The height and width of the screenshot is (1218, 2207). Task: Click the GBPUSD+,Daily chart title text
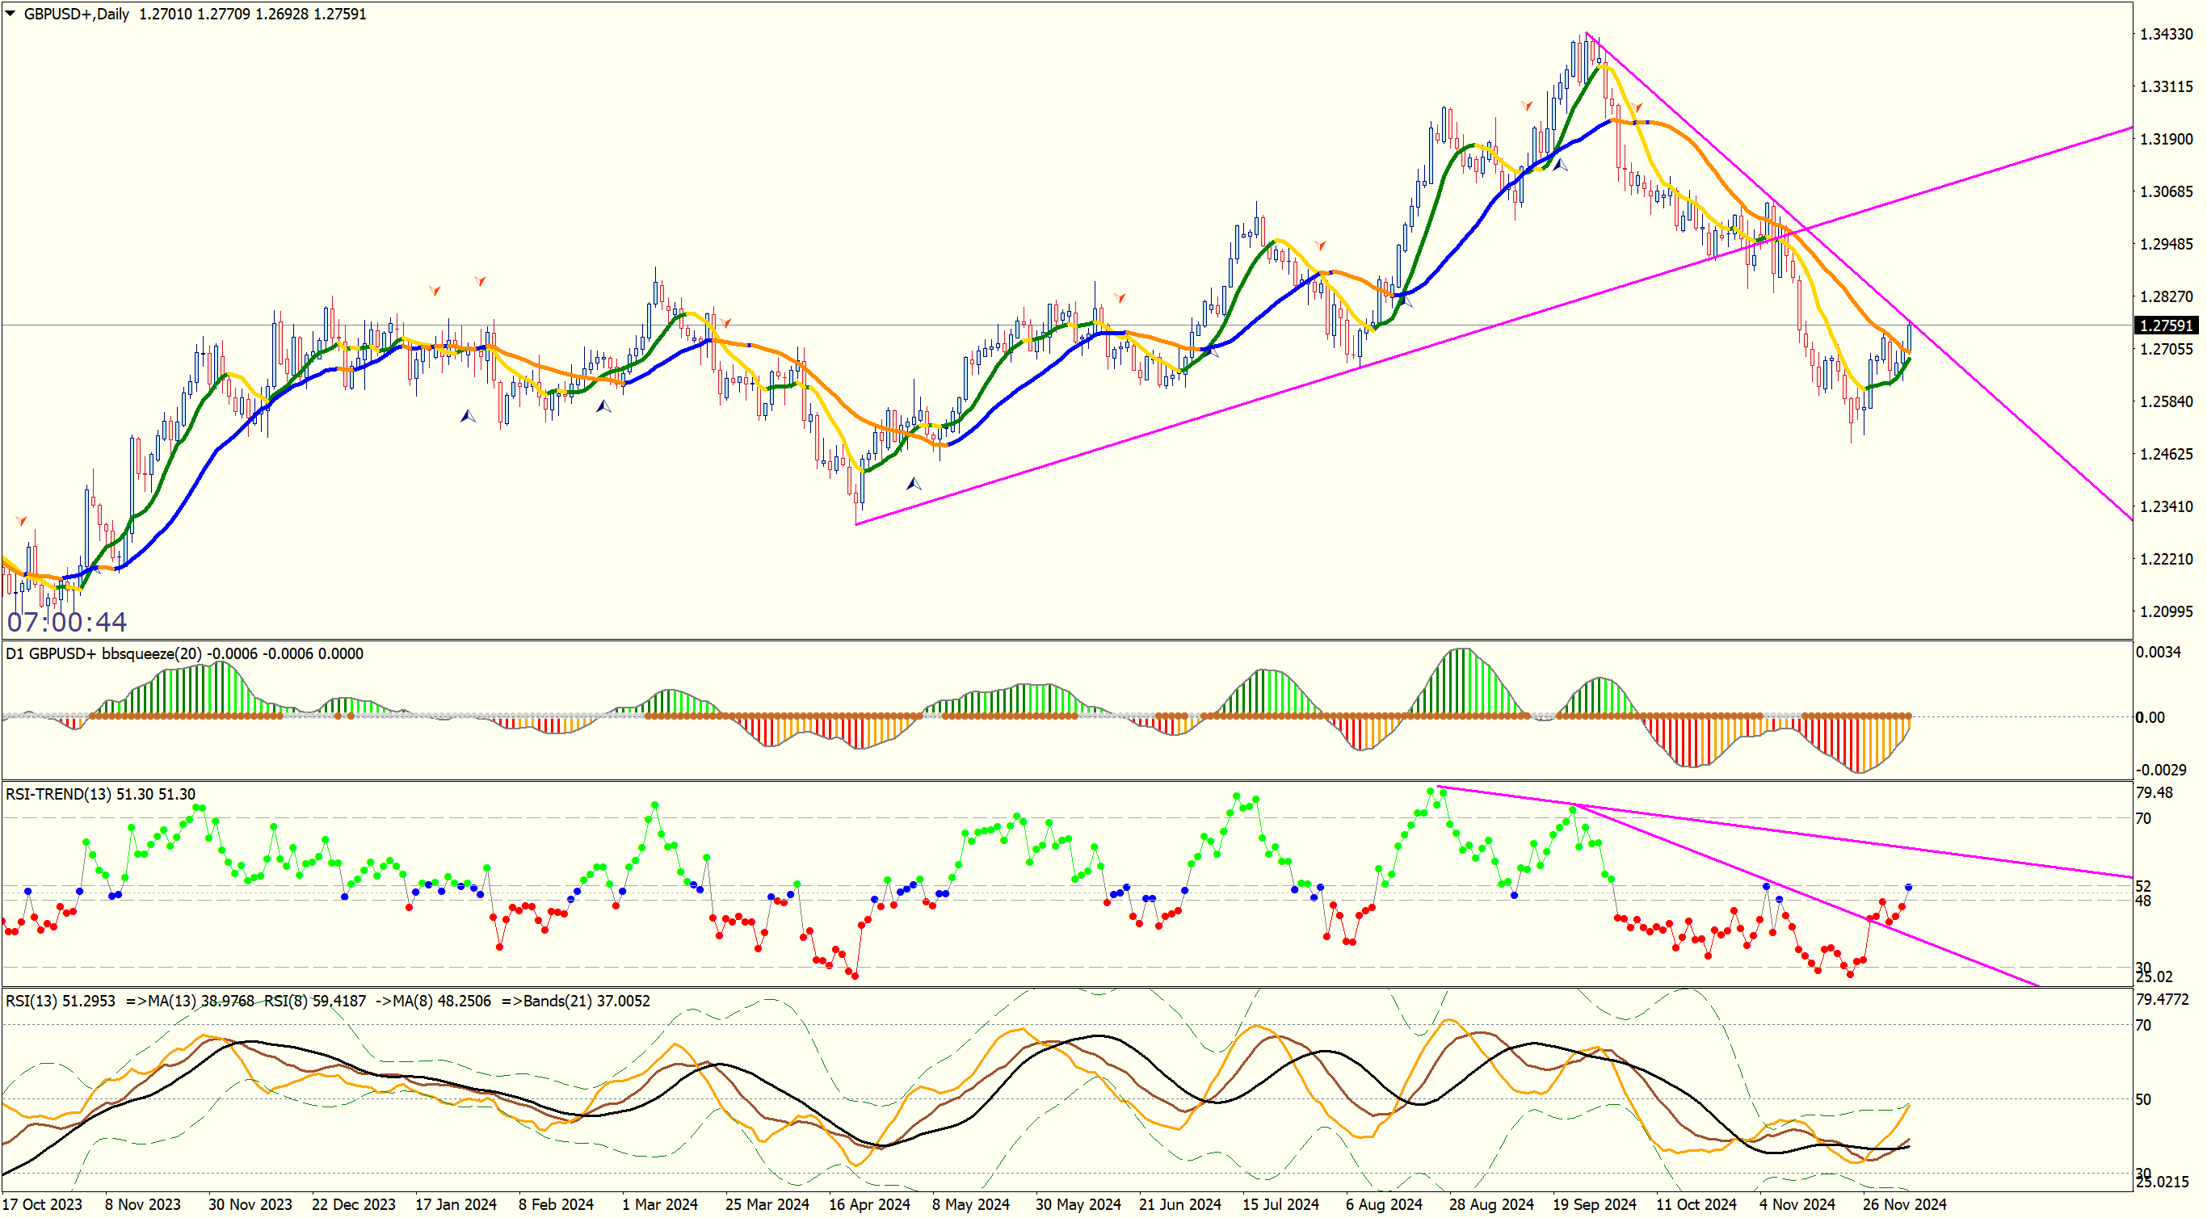click(76, 14)
